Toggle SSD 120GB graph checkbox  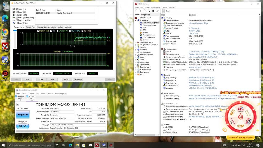(x=82, y=31)
